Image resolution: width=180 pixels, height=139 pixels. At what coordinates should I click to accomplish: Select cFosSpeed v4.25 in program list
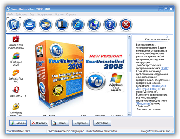coord(16,59)
